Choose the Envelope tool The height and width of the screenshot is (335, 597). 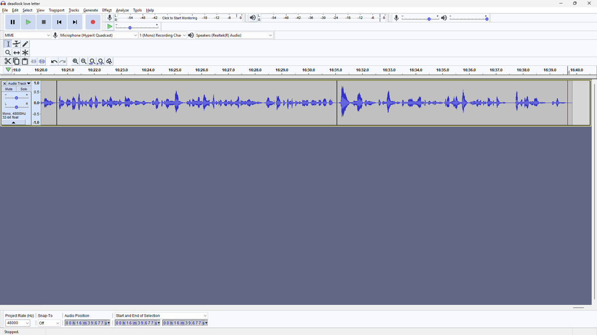coord(16,44)
